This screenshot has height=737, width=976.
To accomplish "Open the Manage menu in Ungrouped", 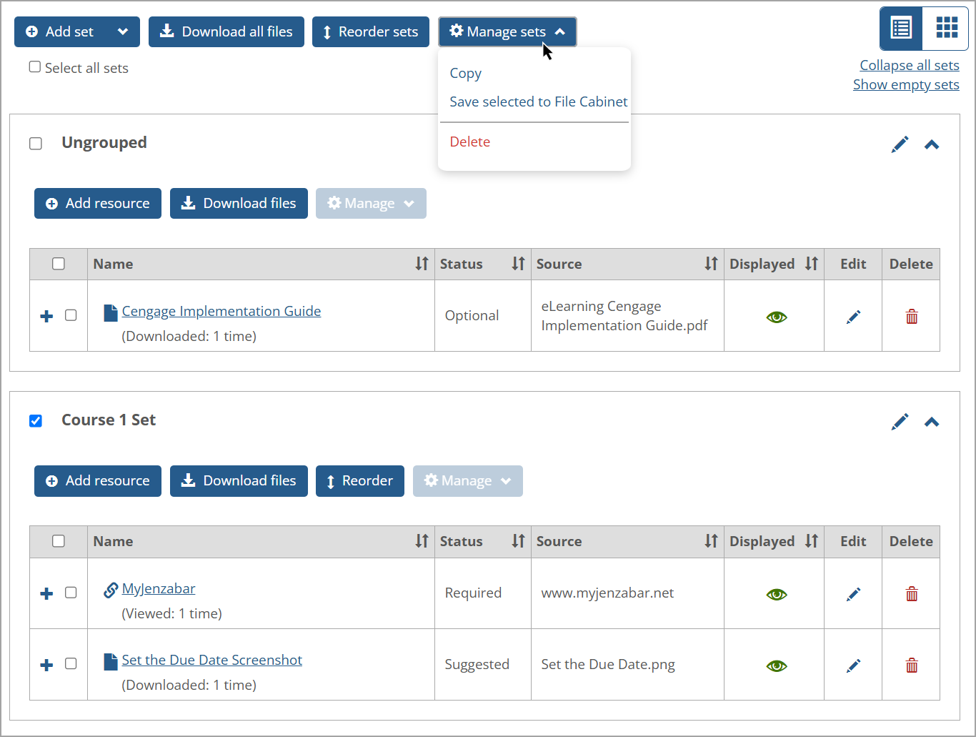I will coord(371,203).
